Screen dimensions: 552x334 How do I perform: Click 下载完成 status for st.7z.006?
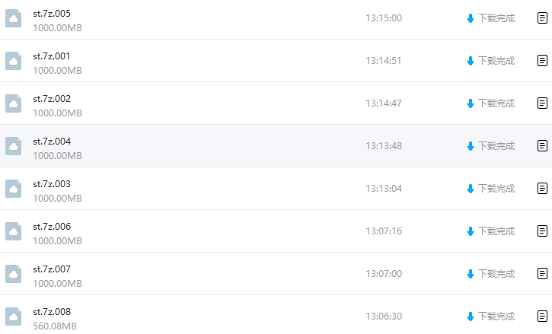pyautogui.click(x=496, y=231)
